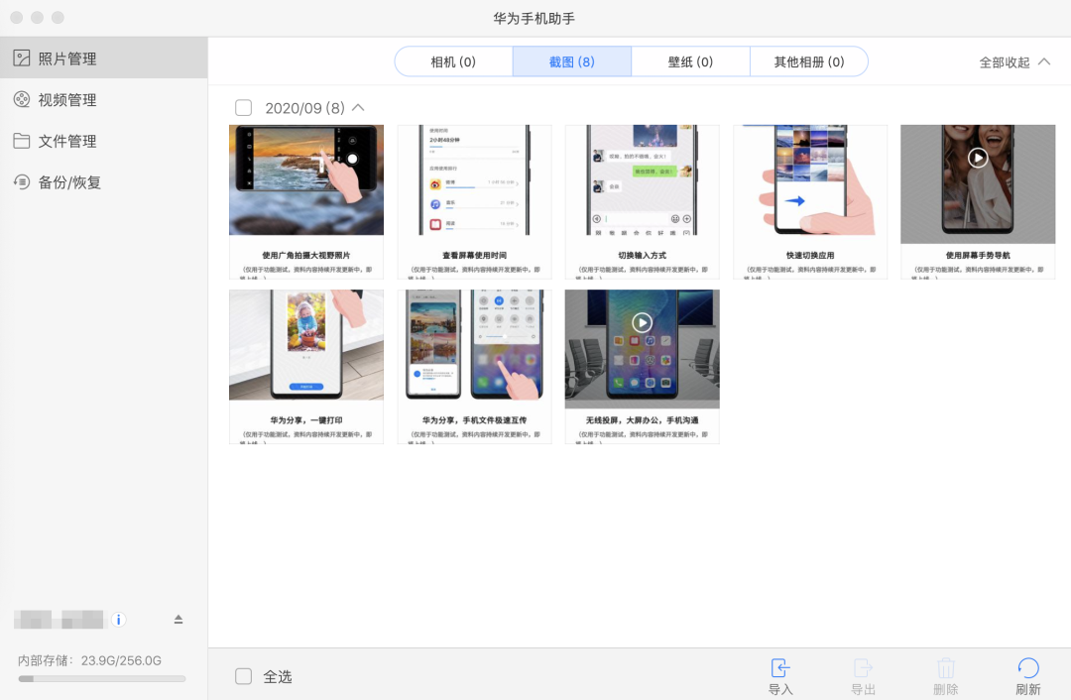Select the 切换输入方式 screenshot

(x=642, y=201)
